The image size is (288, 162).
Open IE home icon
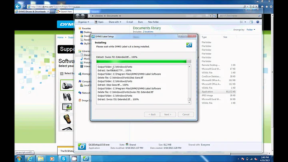point(262,7)
